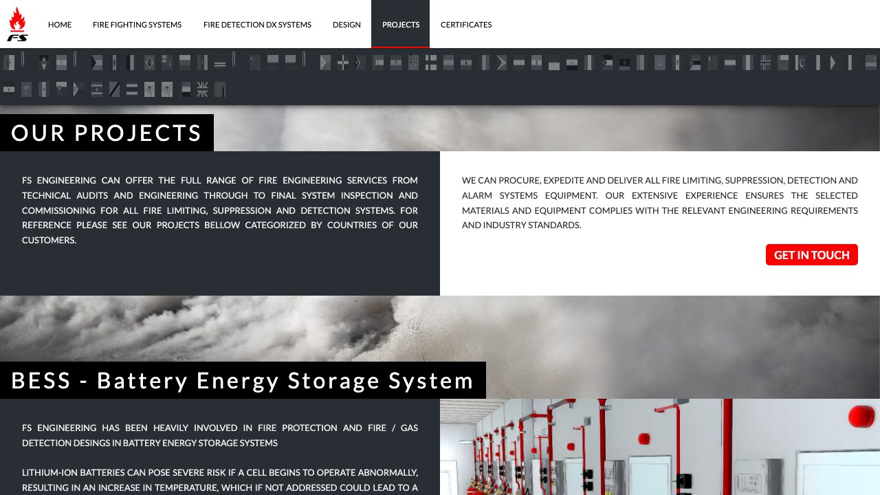
Task: Open the CERTIFICATES page
Action: 466,24
